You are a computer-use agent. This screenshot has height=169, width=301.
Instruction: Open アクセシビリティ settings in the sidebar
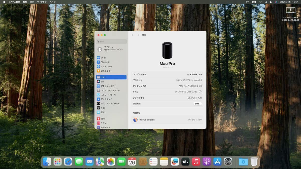111,86
